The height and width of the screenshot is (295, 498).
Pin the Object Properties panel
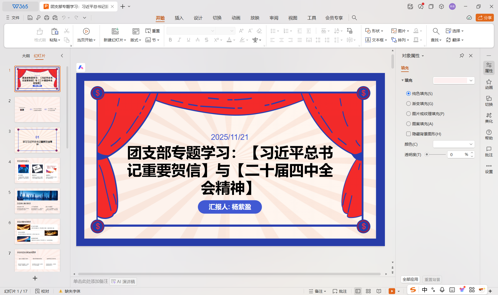tap(462, 56)
